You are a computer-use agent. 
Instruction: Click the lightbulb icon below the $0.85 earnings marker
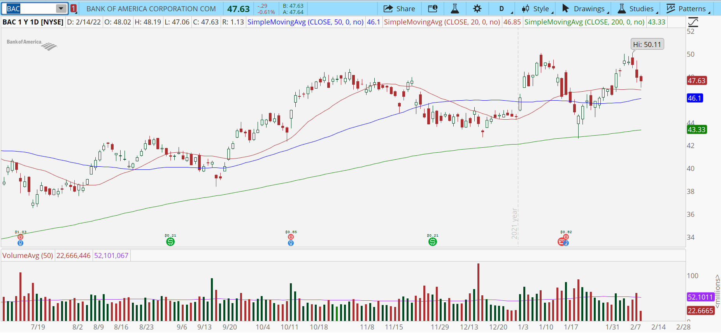(x=291, y=243)
